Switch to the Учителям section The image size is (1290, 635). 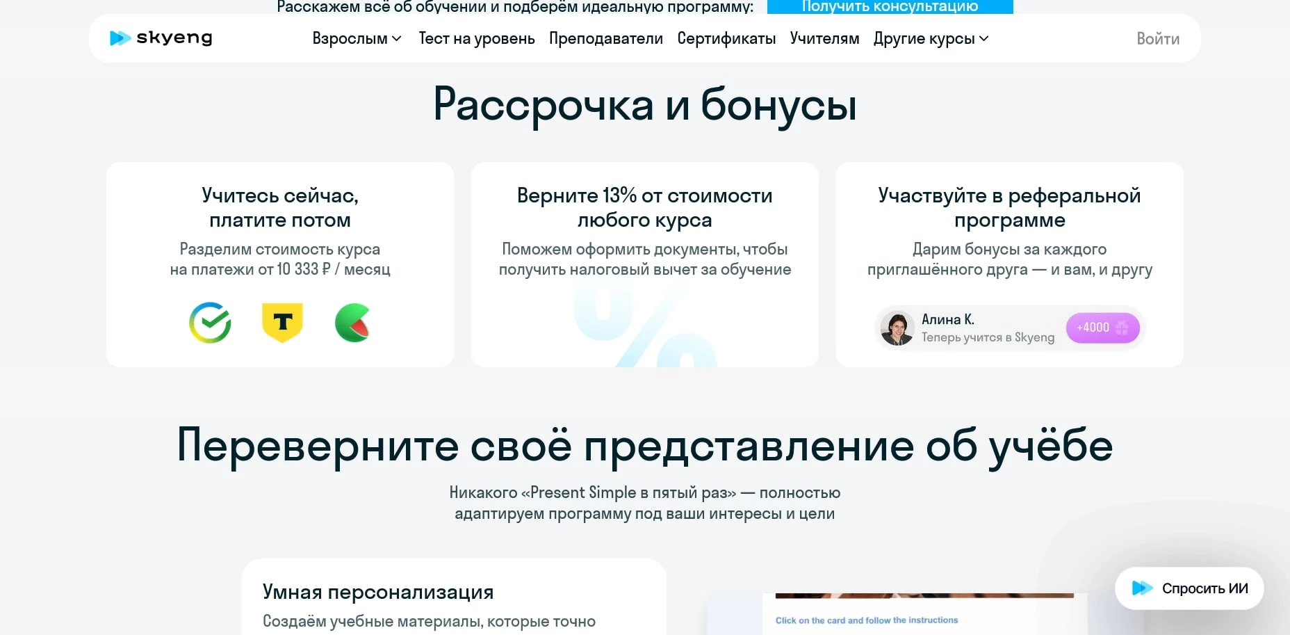pyautogui.click(x=824, y=39)
